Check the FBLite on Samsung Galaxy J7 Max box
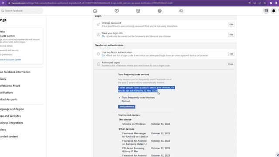 (120, 148)
